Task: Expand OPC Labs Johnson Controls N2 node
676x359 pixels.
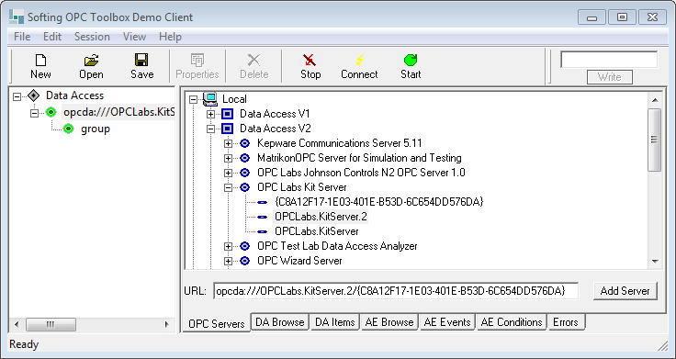Action: tap(228, 173)
